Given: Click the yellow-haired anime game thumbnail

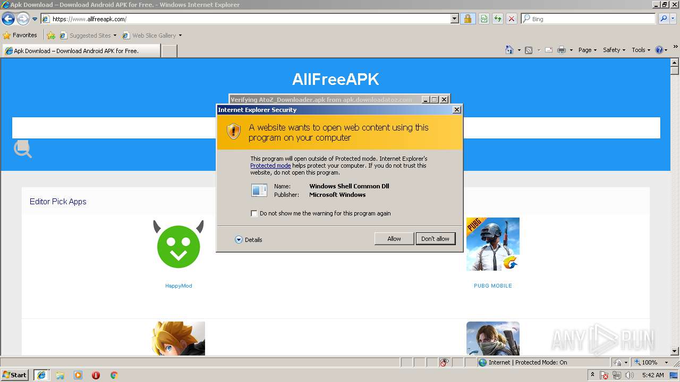Looking at the screenshot, I should (x=178, y=338).
